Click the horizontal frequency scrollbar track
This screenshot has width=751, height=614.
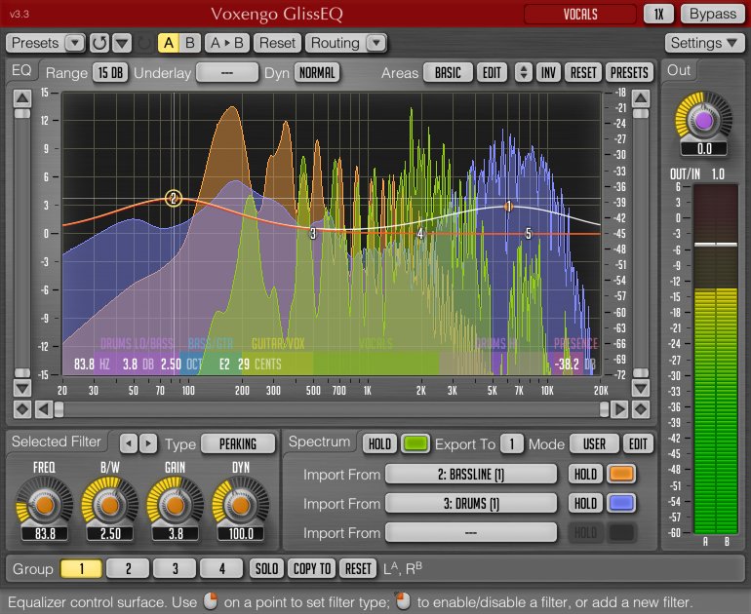[x=332, y=409]
